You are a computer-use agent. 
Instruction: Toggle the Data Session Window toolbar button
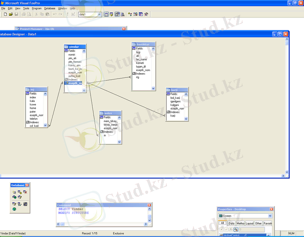[x=111, y=14]
